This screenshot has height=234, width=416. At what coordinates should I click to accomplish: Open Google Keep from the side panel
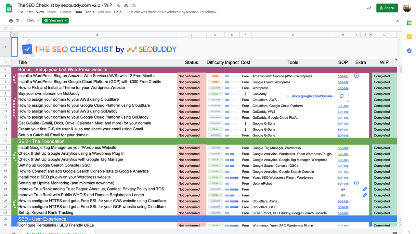tap(409, 37)
